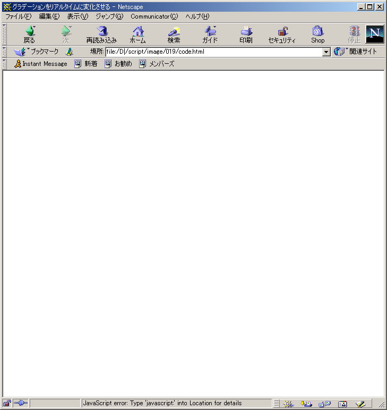Go to Home (ホーム) icon
Image resolution: width=387 pixels, height=410 pixels.
pos(138,34)
